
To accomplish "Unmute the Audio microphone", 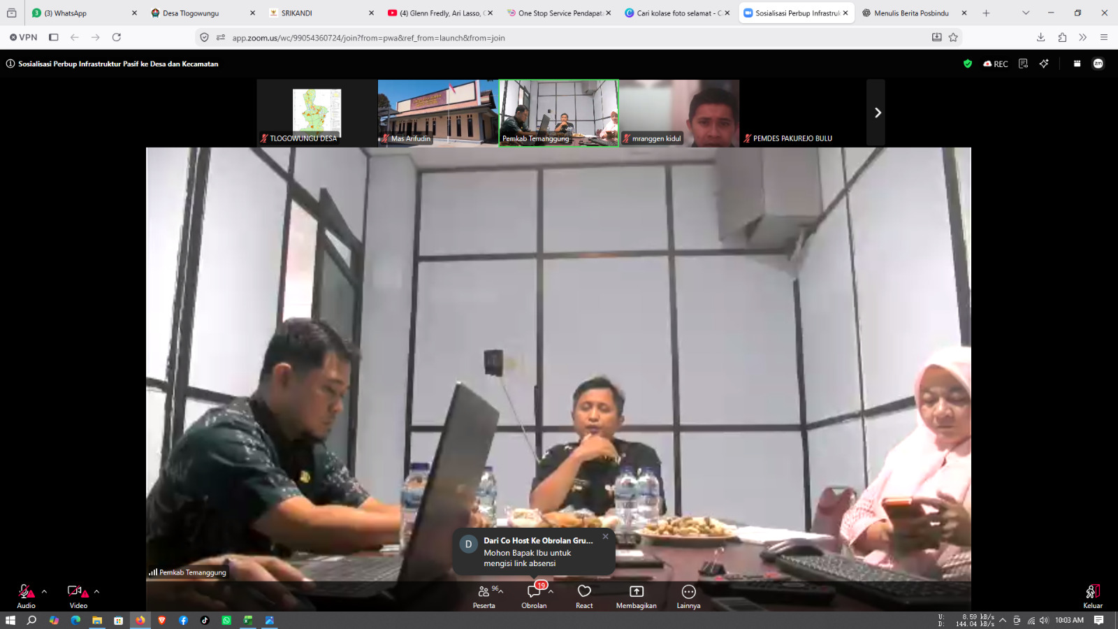I will pyautogui.click(x=26, y=596).
